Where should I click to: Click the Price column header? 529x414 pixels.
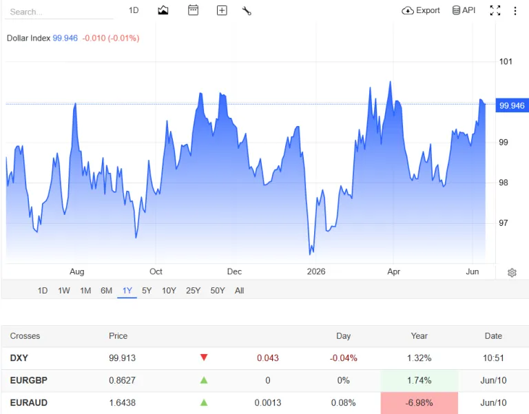(118, 335)
